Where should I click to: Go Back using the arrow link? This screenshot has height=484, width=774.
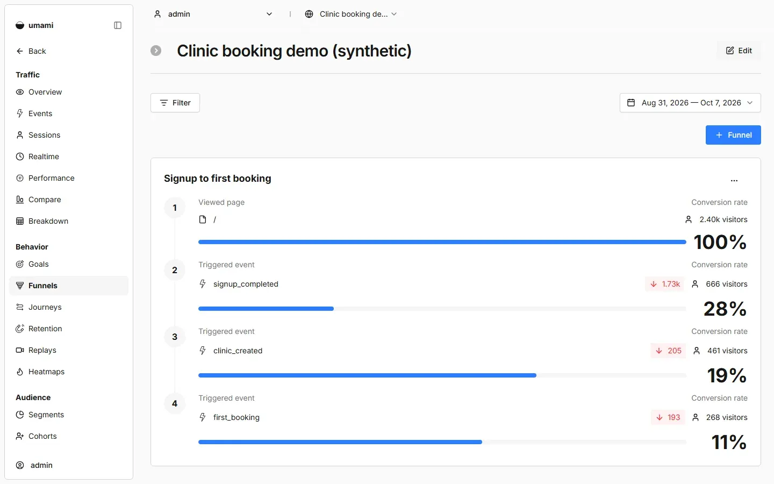point(31,51)
